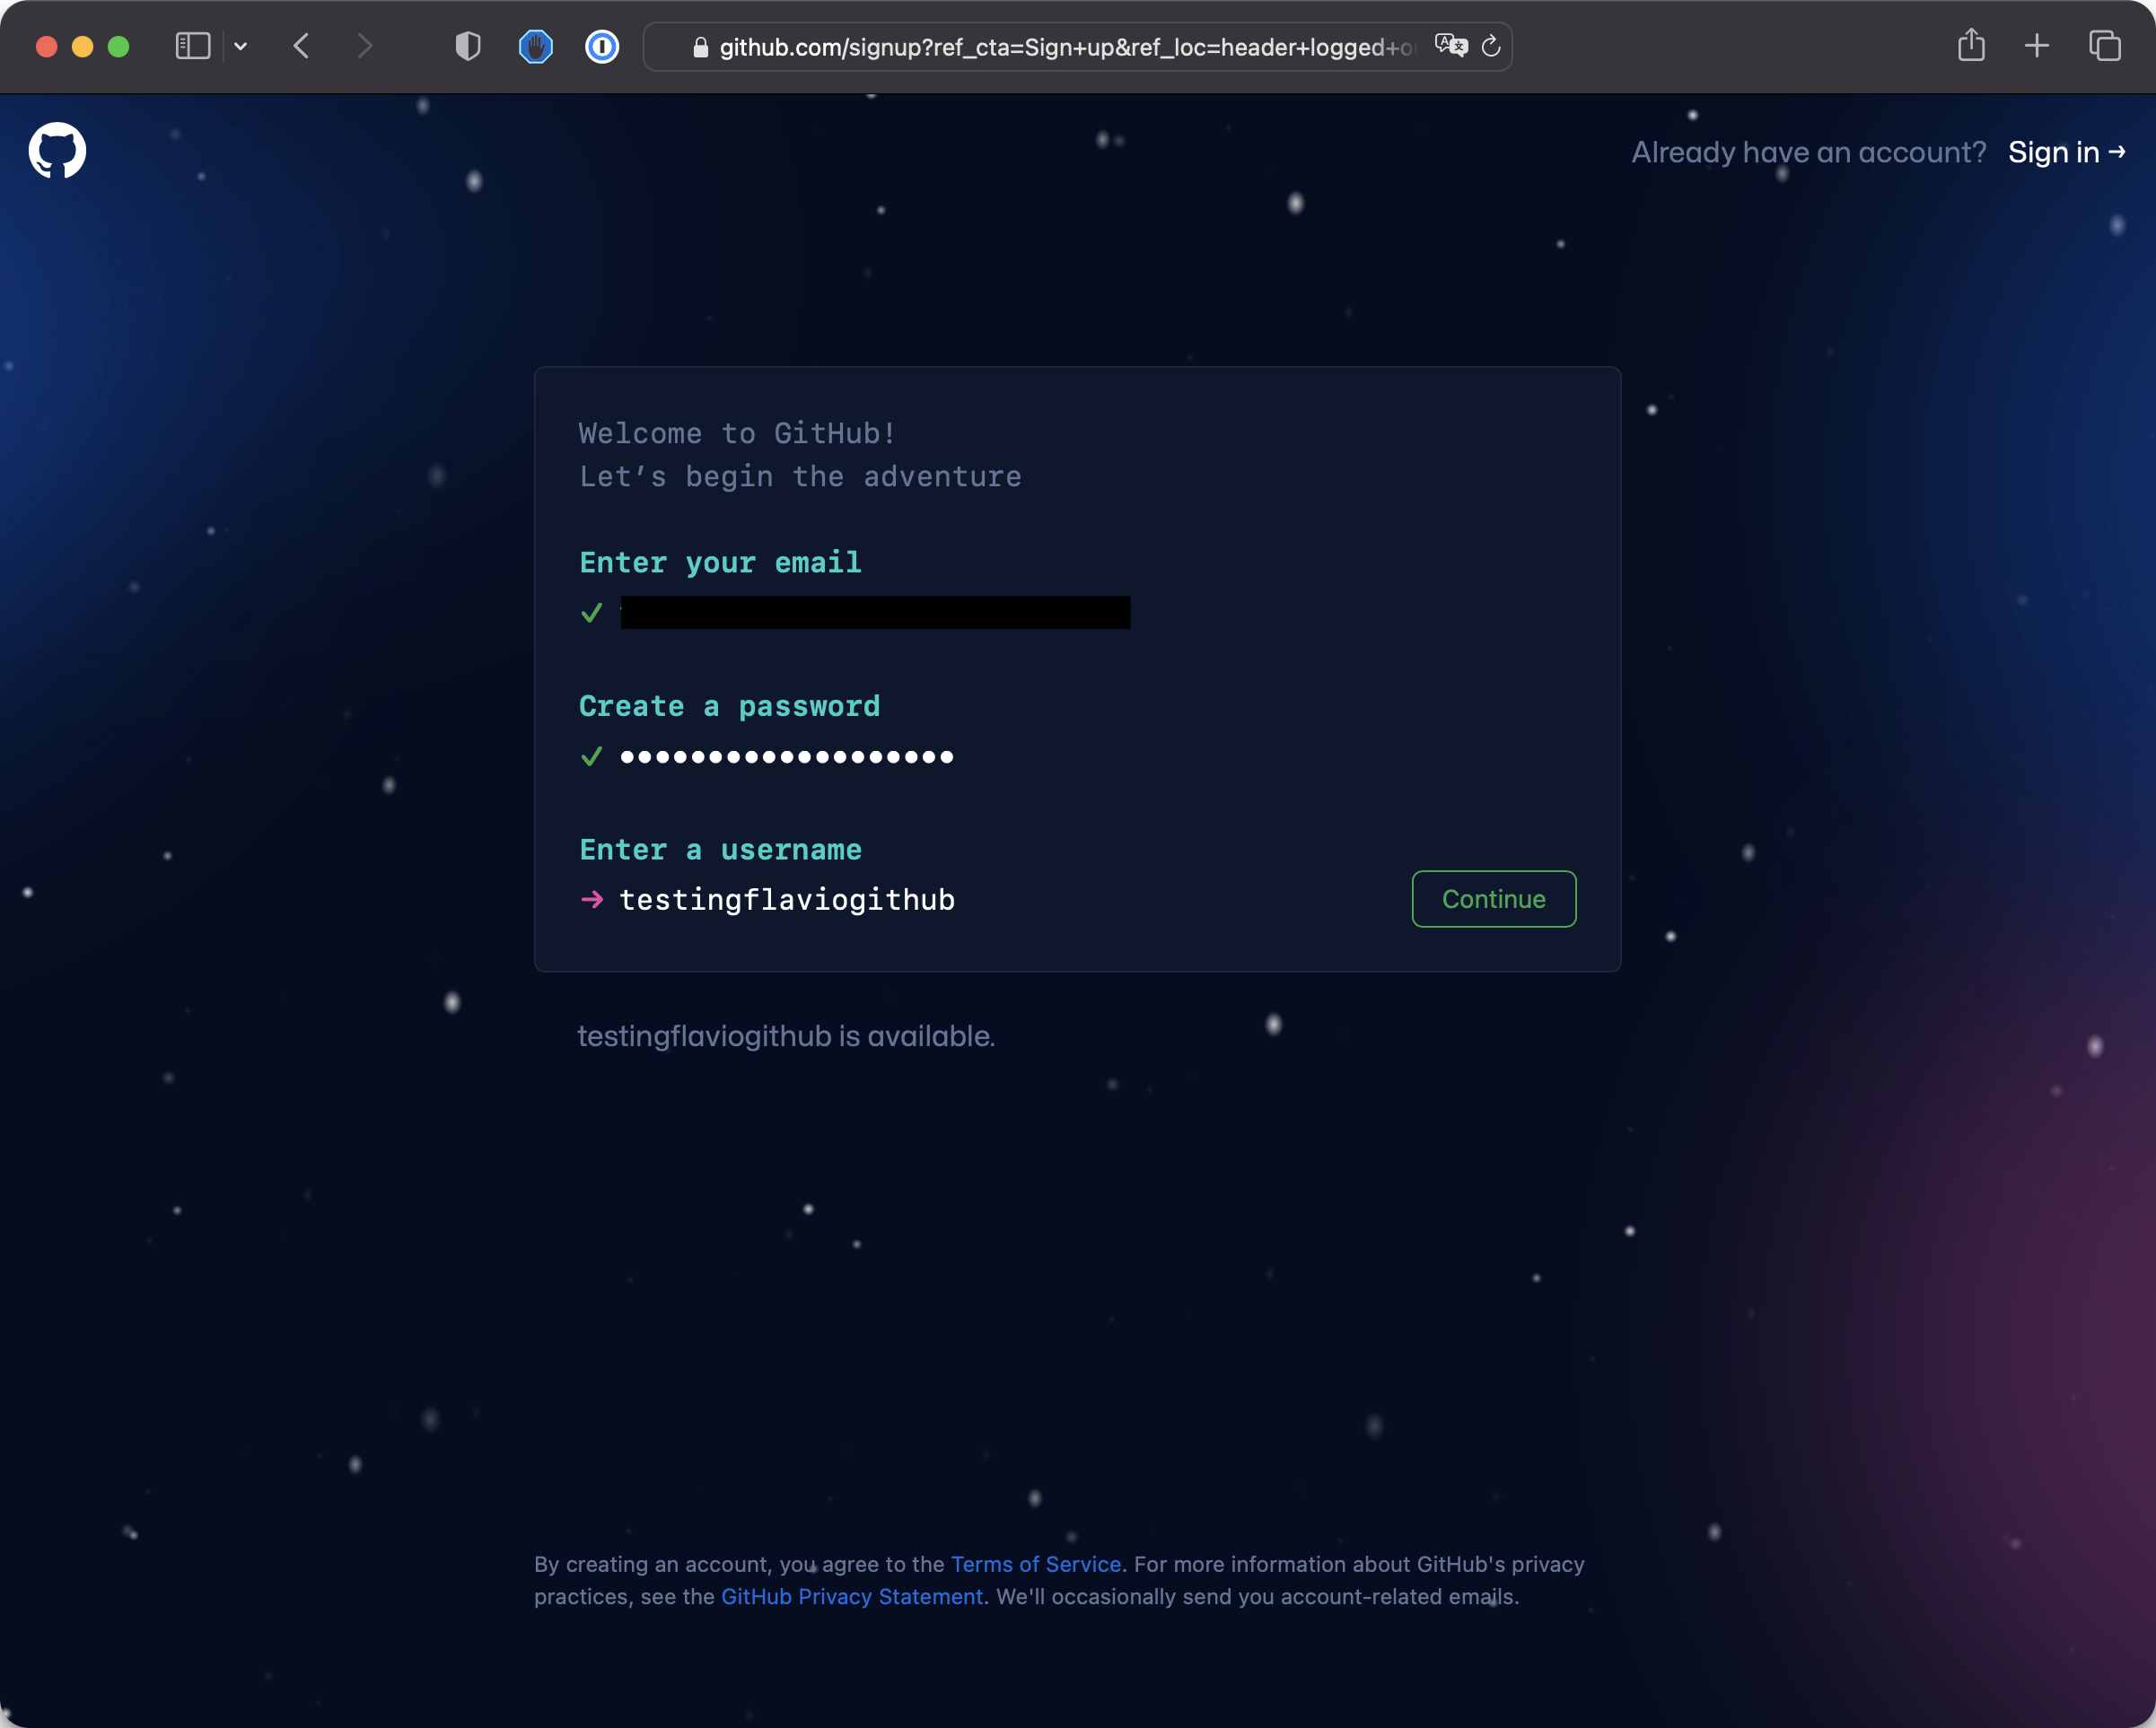Open the privacy shield report icon
The height and width of the screenshot is (1728, 2156).
pyautogui.click(x=468, y=46)
